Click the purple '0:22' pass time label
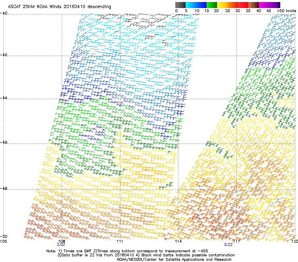Image resolution: width=298 pixels, height=262 pixels. point(228,245)
